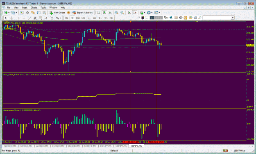
Task: Select the Fibonacci retracement tool
Action: 41,18
